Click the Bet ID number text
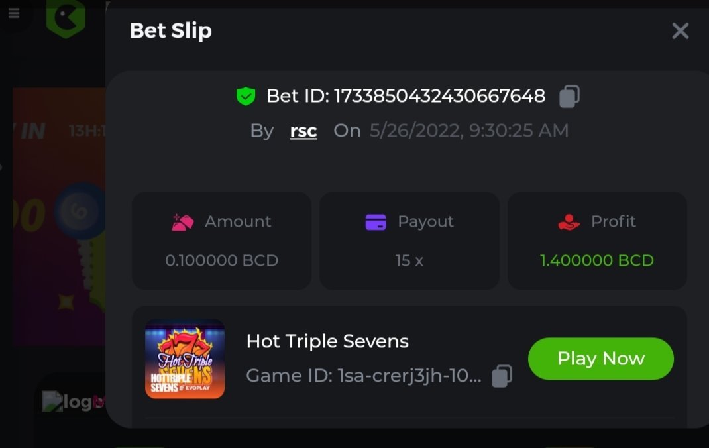 click(x=439, y=97)
